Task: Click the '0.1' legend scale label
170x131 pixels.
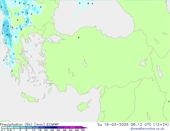Action: [3, 130]
